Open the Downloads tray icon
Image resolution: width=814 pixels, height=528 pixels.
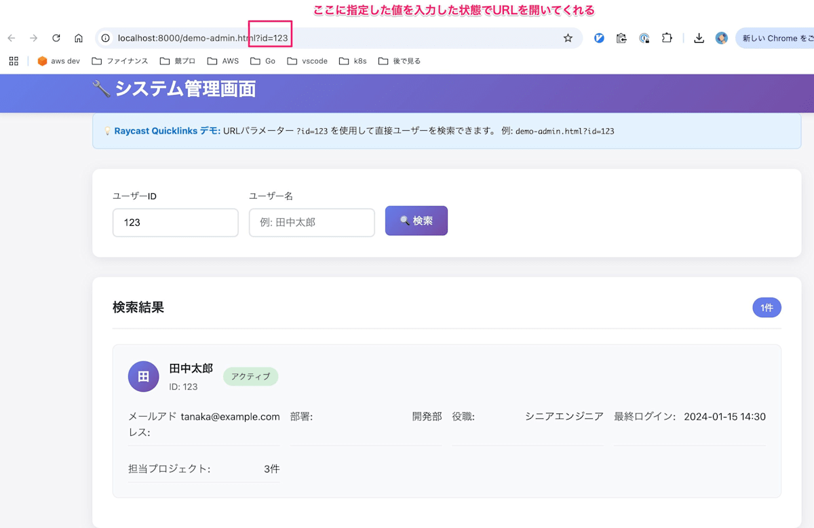699,38
